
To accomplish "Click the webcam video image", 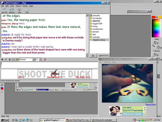I will [x=127, y=83].
